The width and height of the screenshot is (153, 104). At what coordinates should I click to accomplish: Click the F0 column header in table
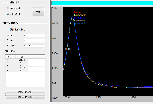[x=22, y=57]
